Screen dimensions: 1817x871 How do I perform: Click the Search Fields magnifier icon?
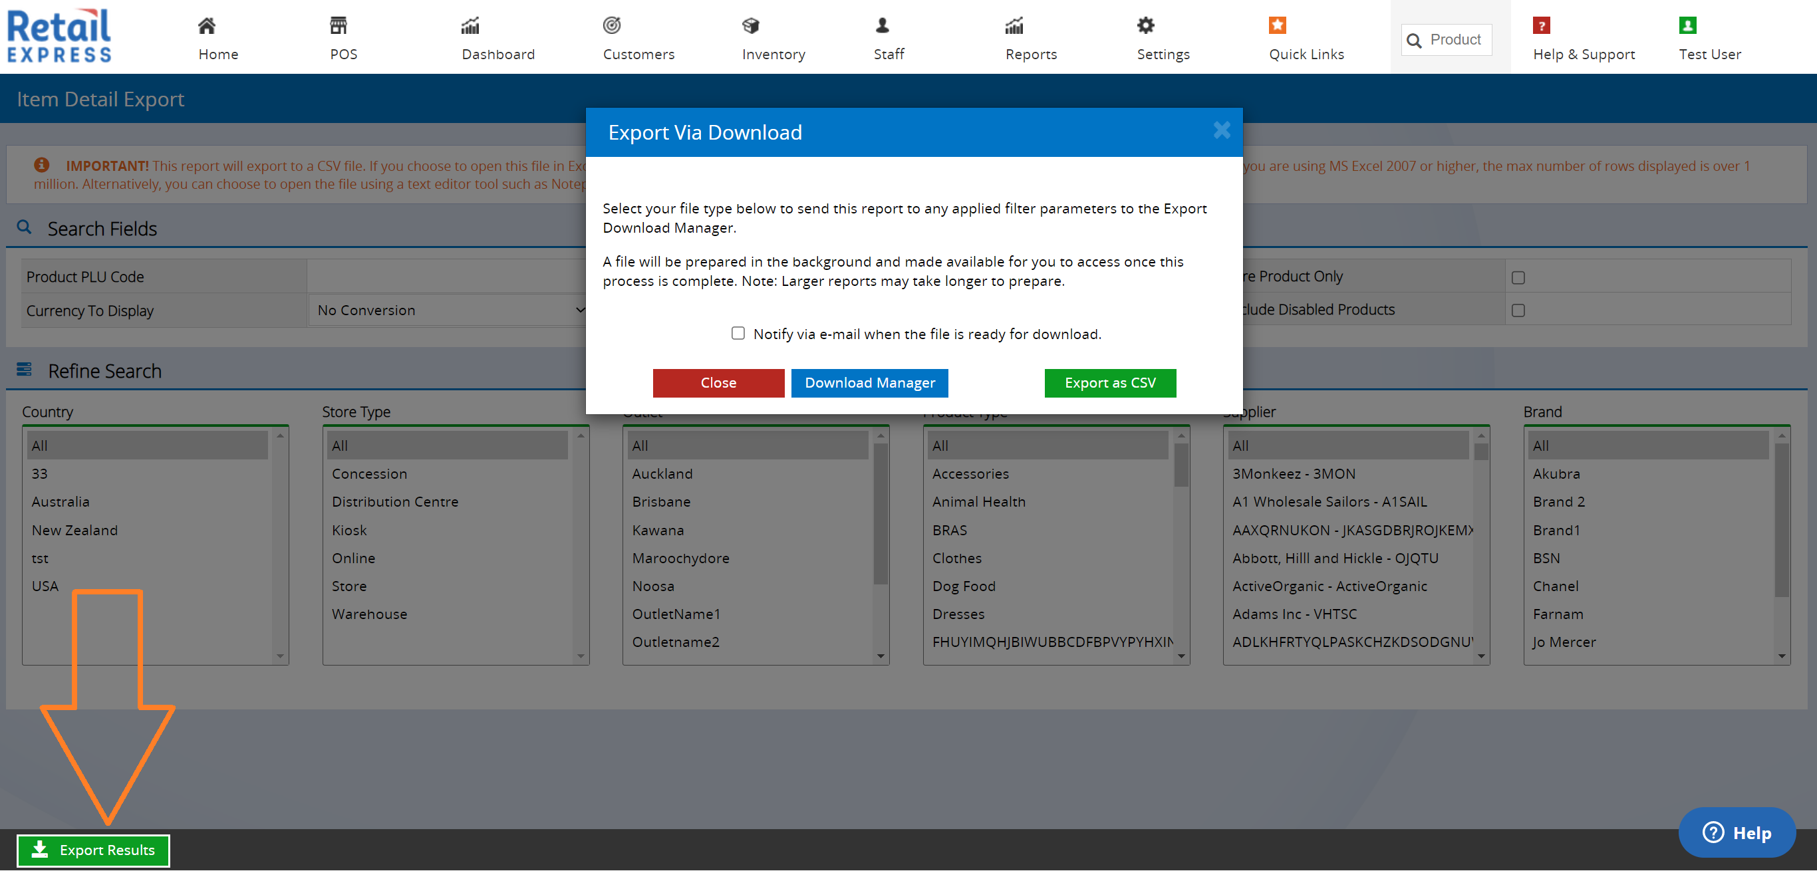[x=24, y=227]
